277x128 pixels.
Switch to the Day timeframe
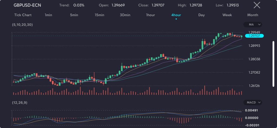[x=202, y=15]
